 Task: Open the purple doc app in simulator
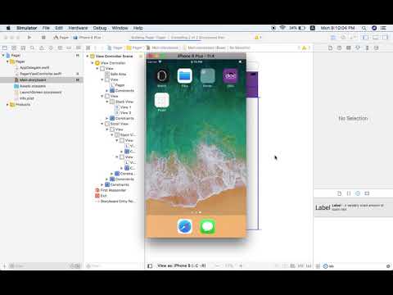[x=231, y=75]
